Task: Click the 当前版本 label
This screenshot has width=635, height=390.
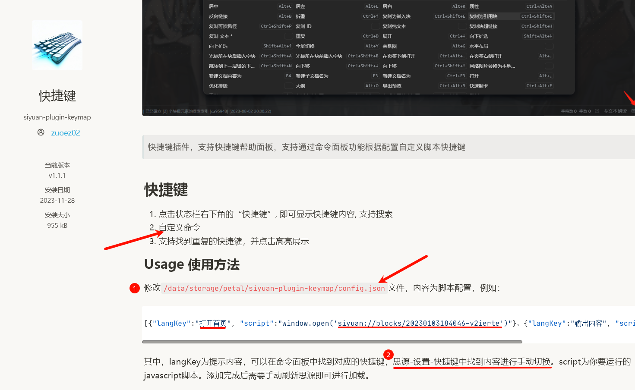Action: 57,165
